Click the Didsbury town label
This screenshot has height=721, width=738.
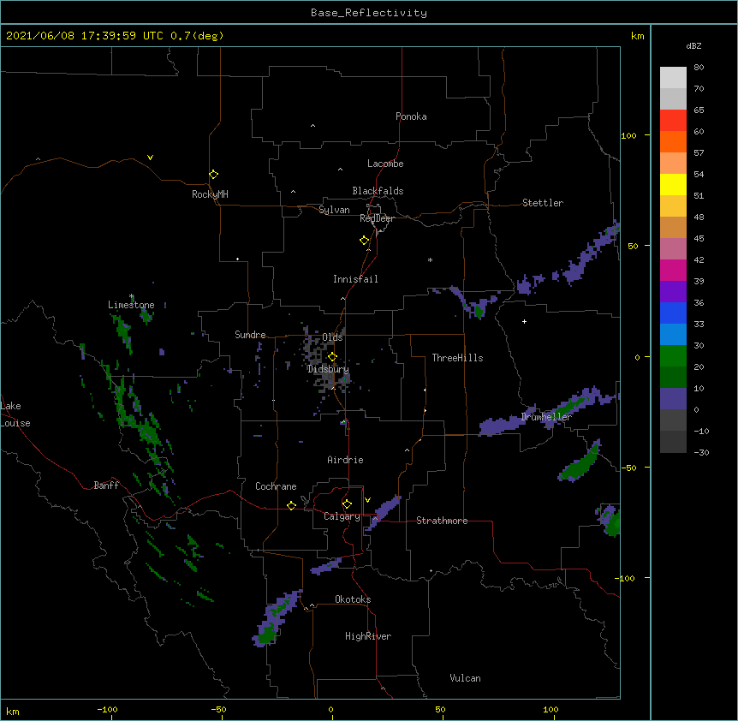[x=328, y=369]
